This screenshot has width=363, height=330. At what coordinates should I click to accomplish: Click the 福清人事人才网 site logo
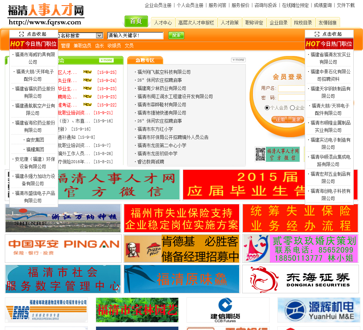click(46, 14)
